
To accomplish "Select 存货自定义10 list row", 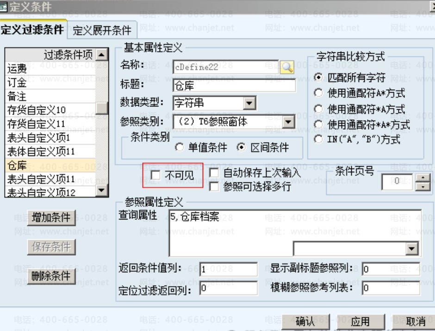I will click(50, 110).
